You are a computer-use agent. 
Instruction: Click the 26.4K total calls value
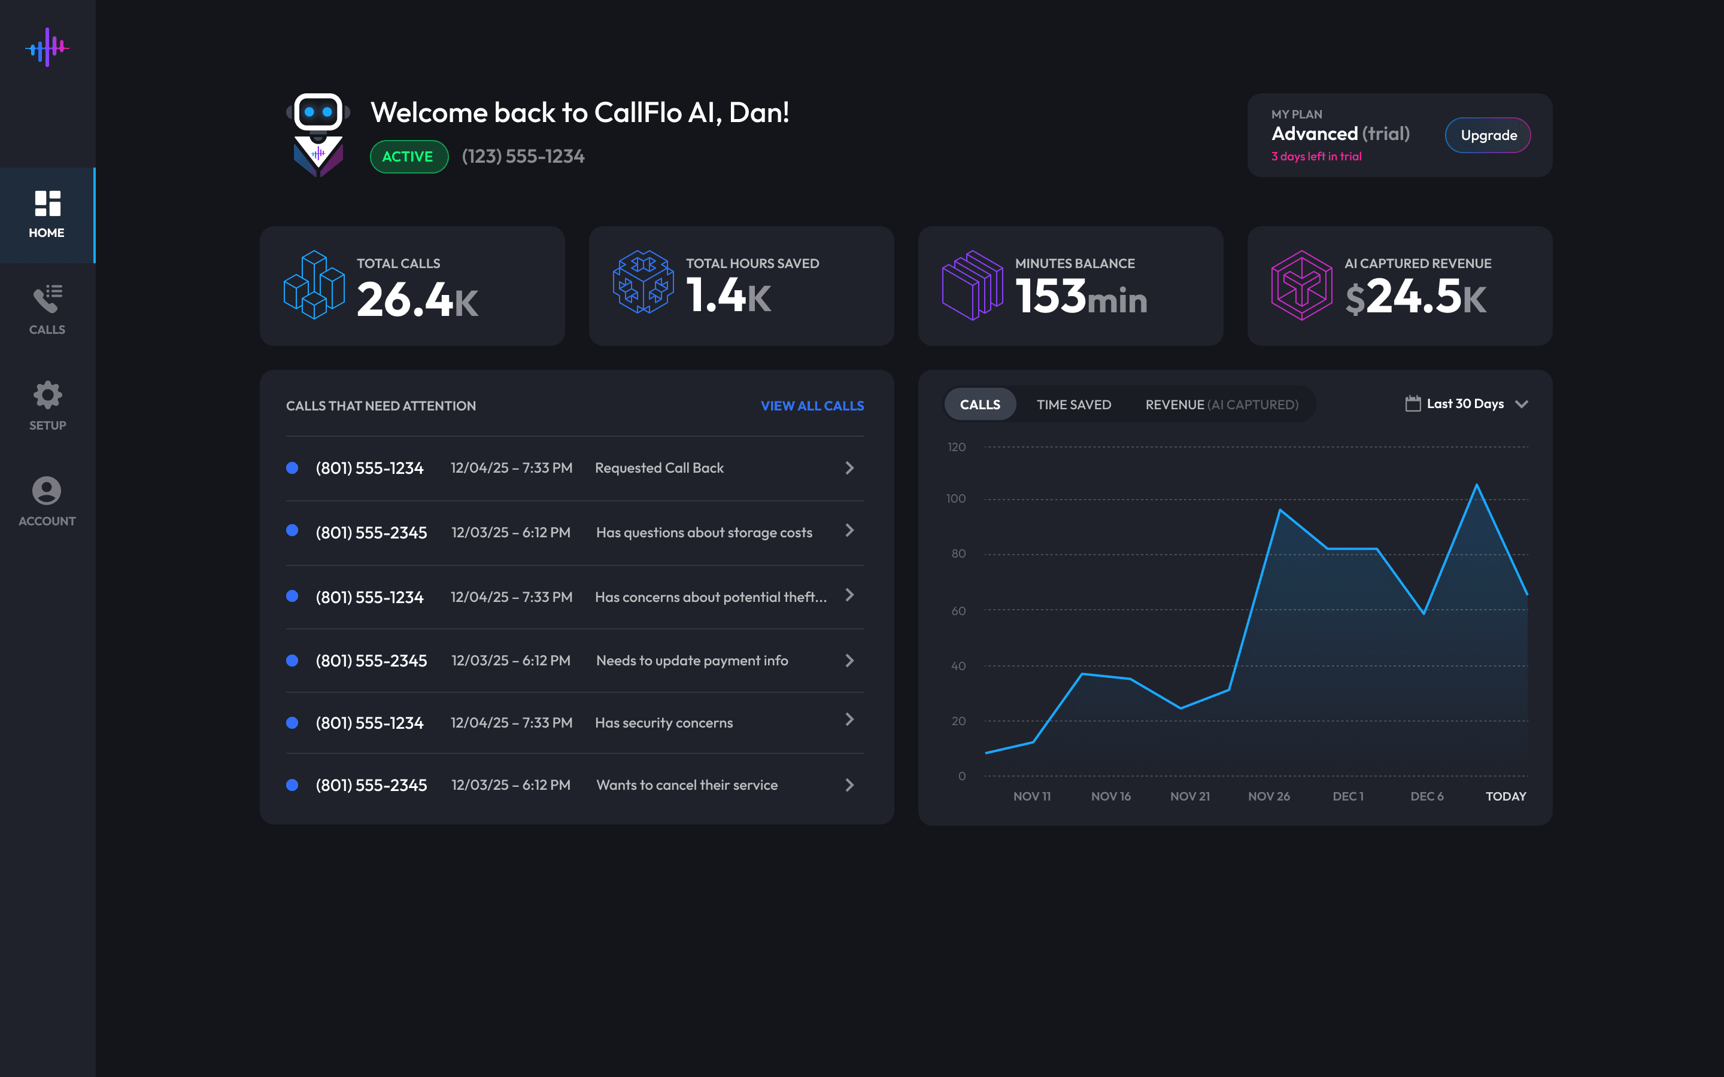tap(417, 299)
